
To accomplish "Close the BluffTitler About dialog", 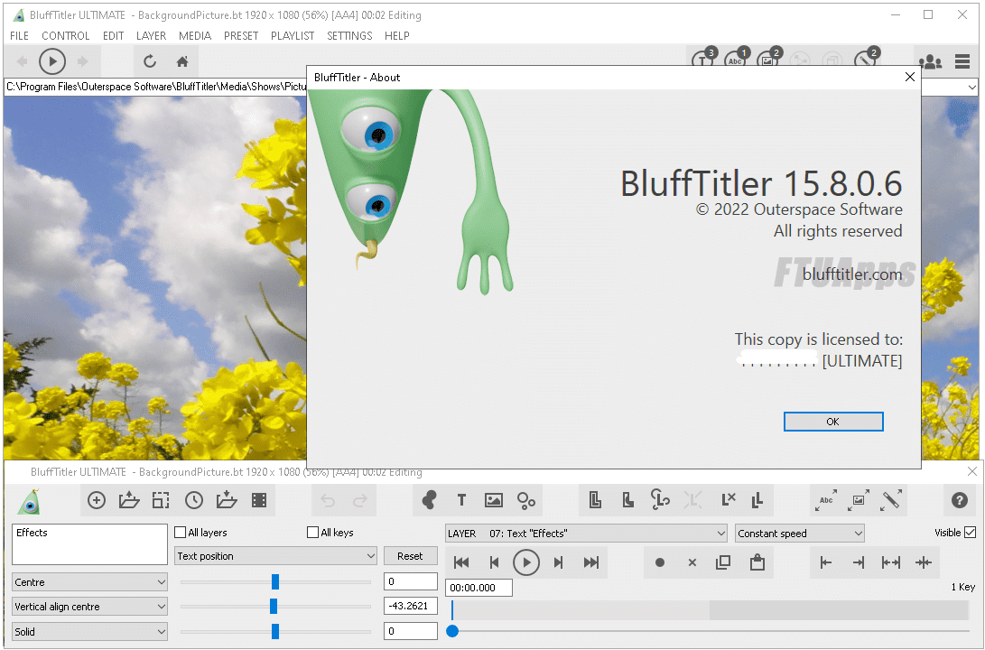I will tap(910, 77).
